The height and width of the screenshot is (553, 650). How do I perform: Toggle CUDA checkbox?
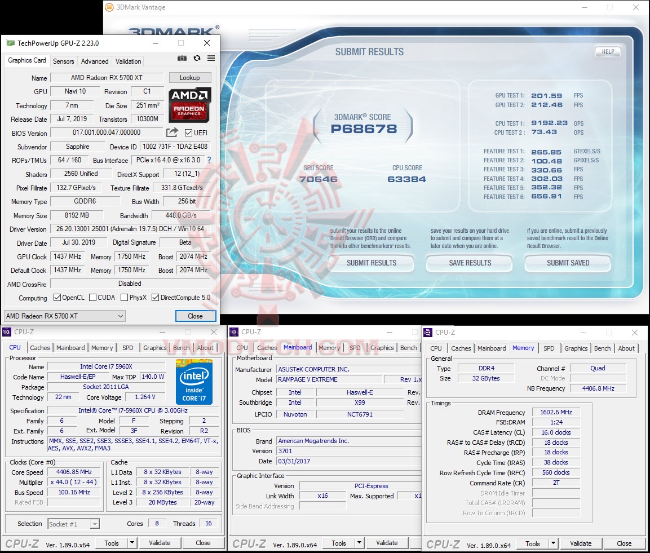[x=93, y=298]
